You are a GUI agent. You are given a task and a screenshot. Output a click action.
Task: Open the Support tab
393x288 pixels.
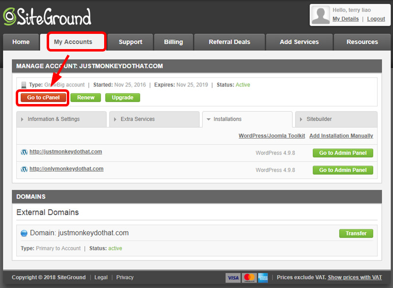point(130,42)
